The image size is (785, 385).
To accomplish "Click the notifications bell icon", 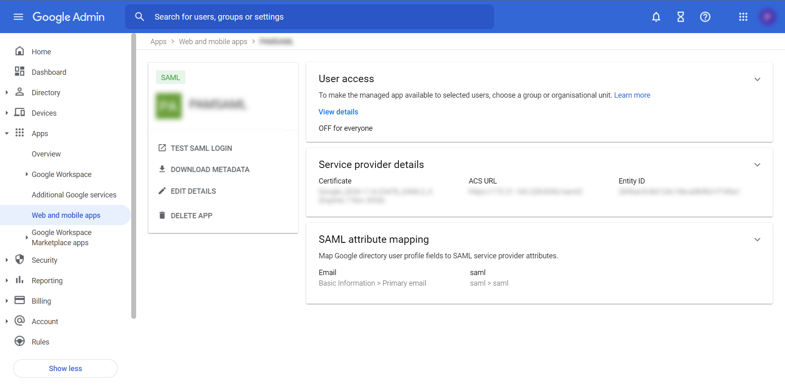I will tap(656, 17).
